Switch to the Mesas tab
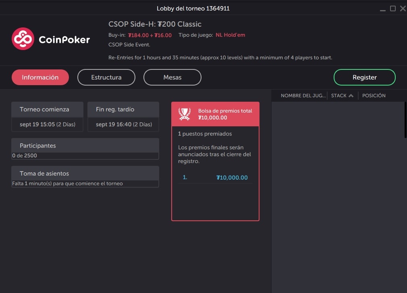The image size is (407, 293). [172, 77]
